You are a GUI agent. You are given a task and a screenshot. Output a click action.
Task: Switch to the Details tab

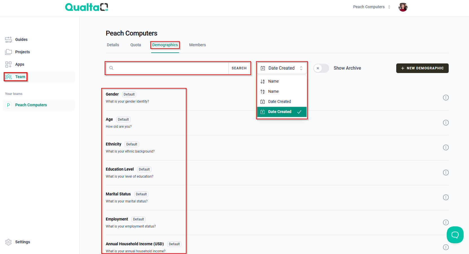pos(113,45)
